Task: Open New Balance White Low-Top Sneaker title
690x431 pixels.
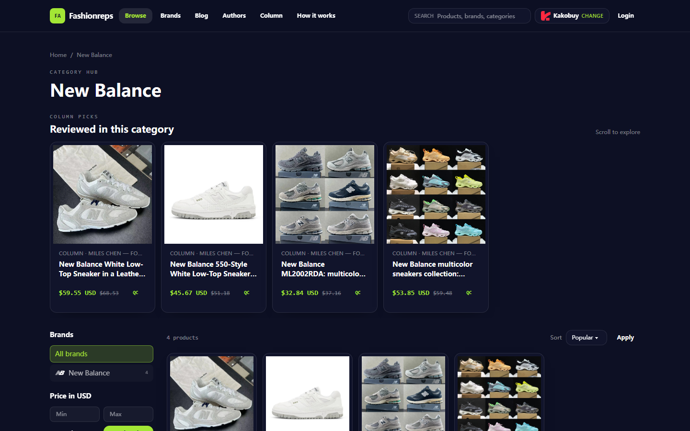Action: [x=102, y=269]
